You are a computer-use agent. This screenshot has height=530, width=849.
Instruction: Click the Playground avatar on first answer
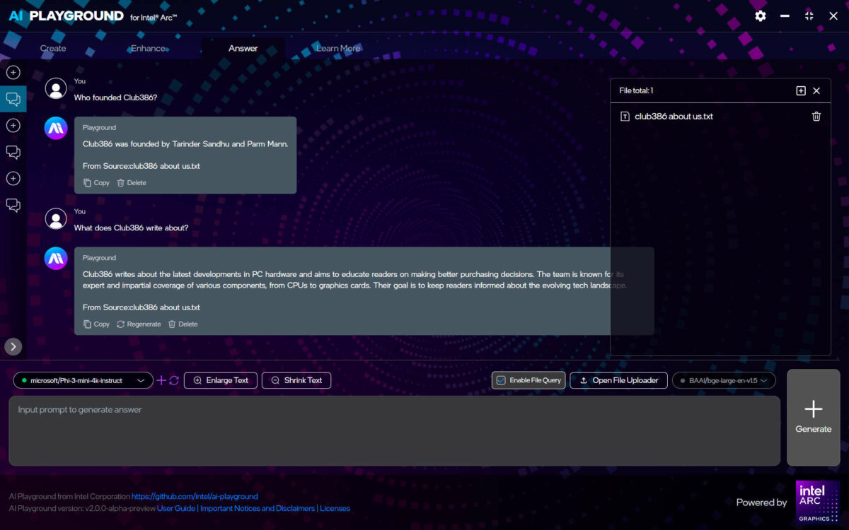[x=56, y=128]
